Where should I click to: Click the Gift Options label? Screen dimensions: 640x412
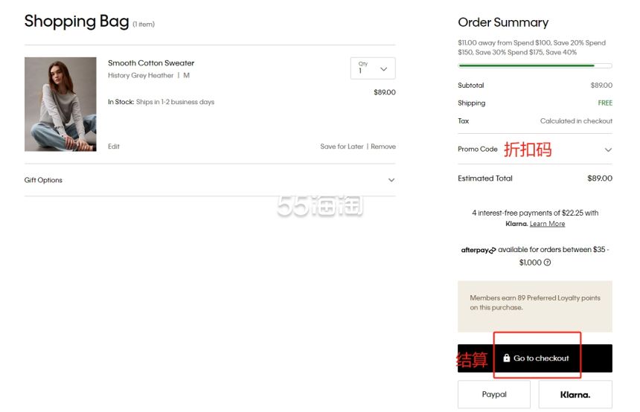tap(43, 180)
